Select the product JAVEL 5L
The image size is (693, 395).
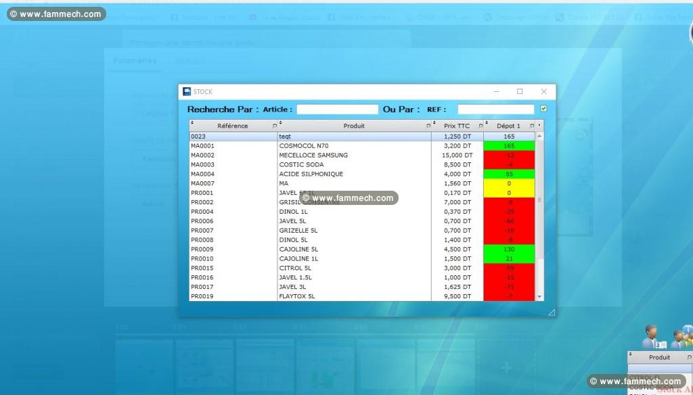click(292, 221)
